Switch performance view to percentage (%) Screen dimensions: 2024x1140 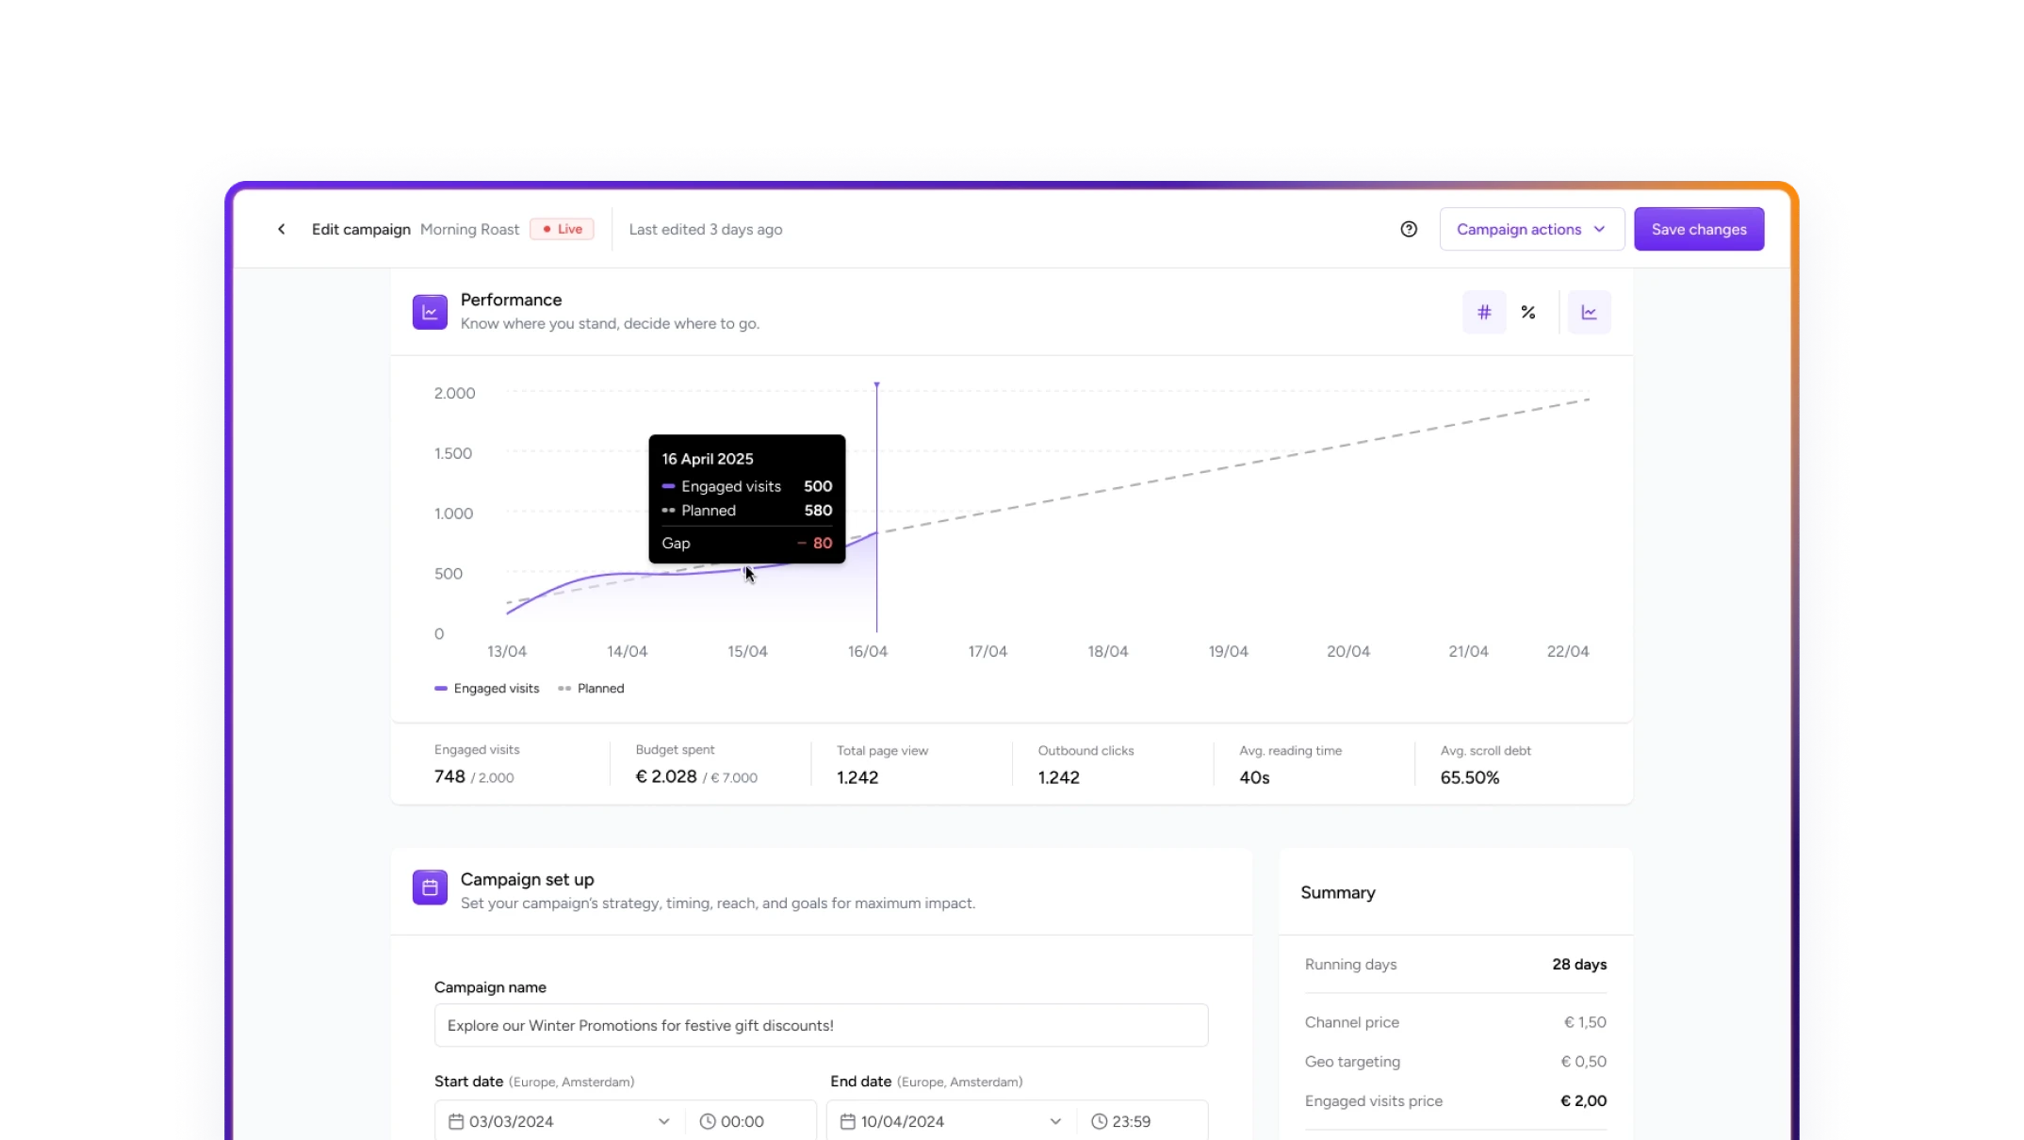coord(1527,312)
